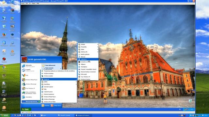This screenshot has width=209, height=117.
Task: Launch Windows Messenger in programs list
Action: [x=59, y=99]
